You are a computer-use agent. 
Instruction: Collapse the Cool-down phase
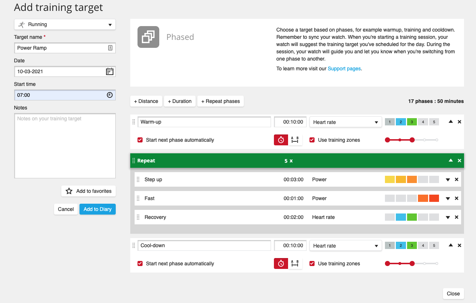tap(451, 245)
